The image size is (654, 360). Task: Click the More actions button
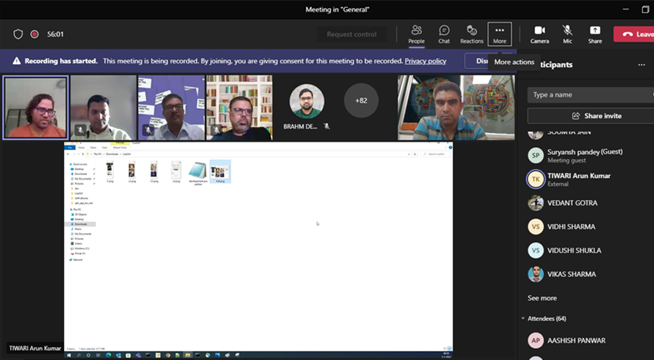click(500, 34)
